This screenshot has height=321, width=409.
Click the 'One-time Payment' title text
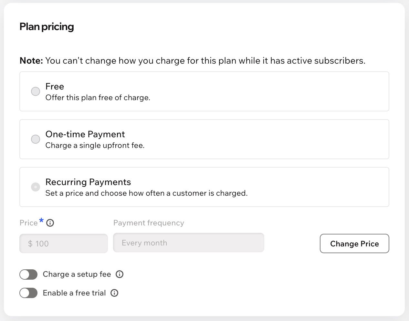85,134
